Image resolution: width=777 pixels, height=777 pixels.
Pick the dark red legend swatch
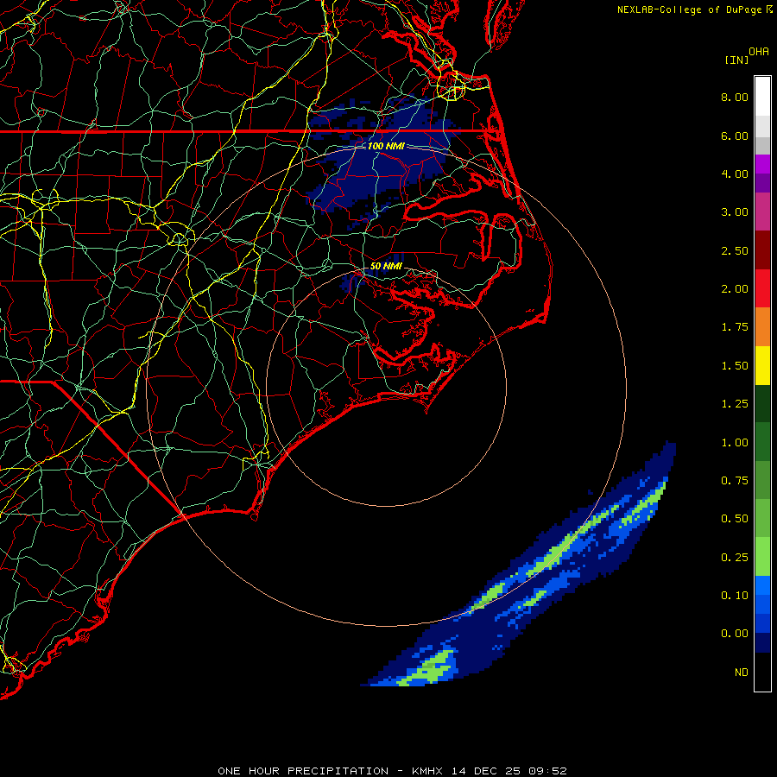point(762,250)
